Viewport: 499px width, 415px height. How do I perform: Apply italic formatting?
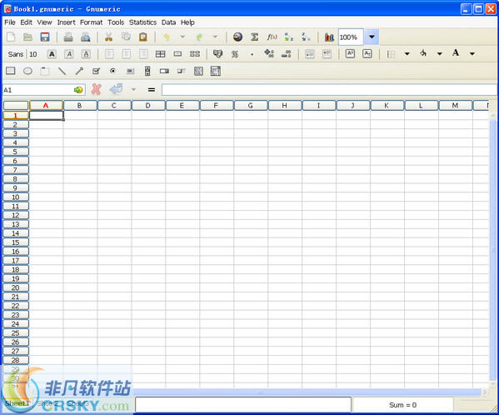pyautogui.click(x=69, y=54)
